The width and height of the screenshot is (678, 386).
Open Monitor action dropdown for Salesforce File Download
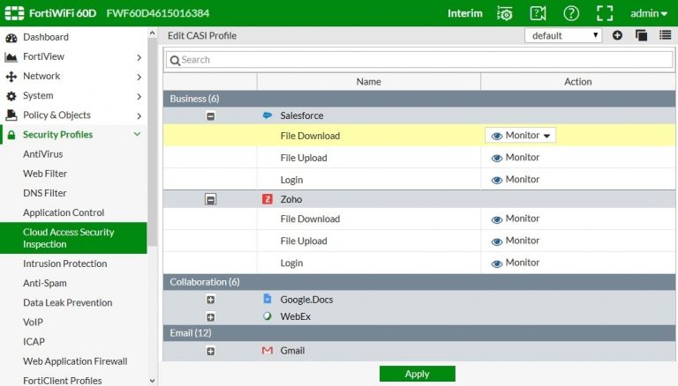coord(521,136)
